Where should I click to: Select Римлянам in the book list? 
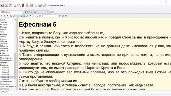[5, 56]
